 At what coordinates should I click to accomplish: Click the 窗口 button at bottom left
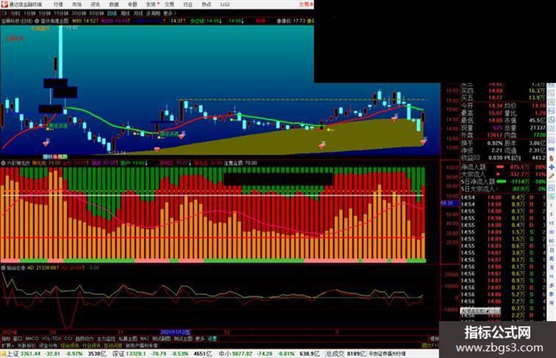coord(18,339)
